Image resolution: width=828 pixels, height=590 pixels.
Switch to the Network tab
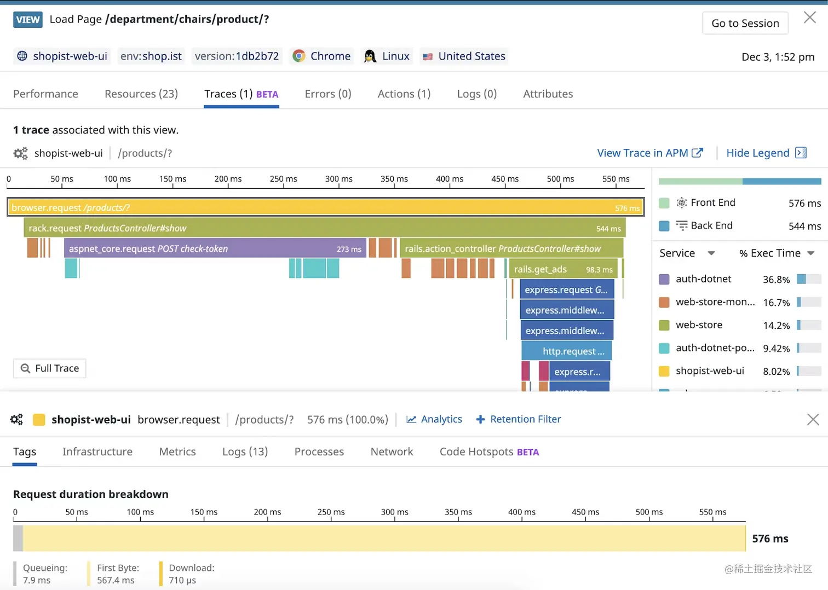click(x=392, y=452)
